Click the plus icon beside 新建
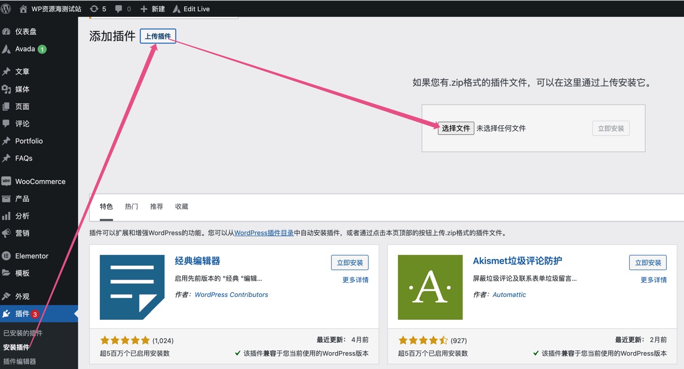 [x=144, y=9]
